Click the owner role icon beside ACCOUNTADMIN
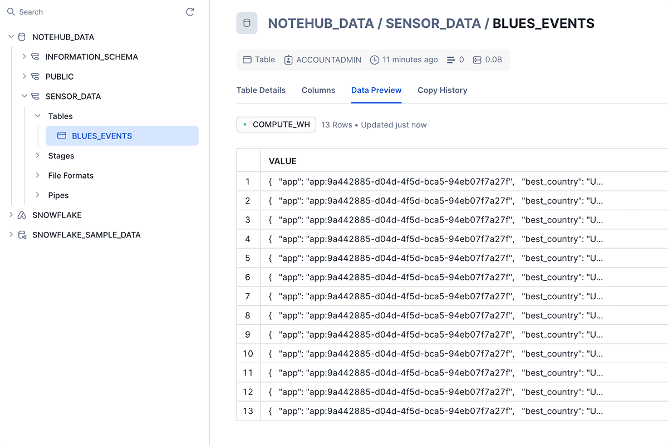 pyautogui.click(x=288, y=60)
